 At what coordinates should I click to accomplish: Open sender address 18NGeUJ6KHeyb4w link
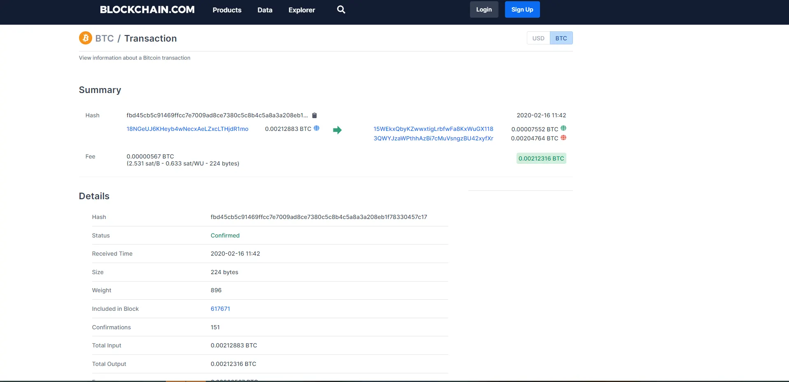coord(187,129)
